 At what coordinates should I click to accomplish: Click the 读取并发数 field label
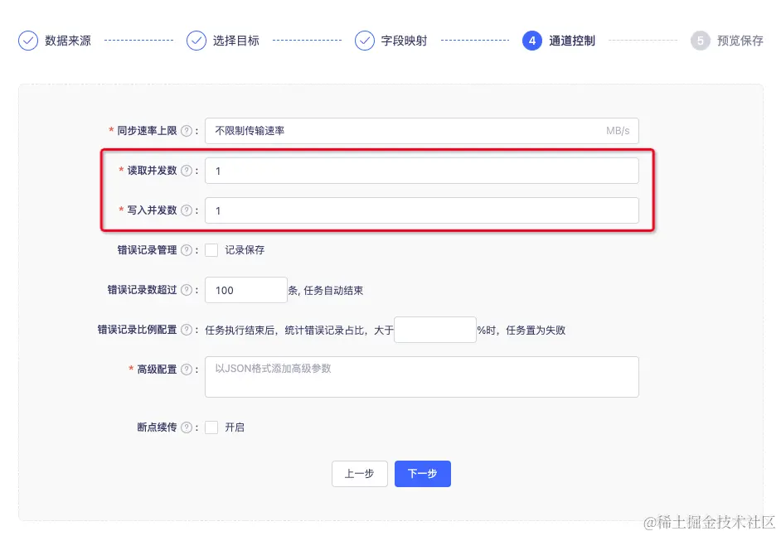coord(152,171)
